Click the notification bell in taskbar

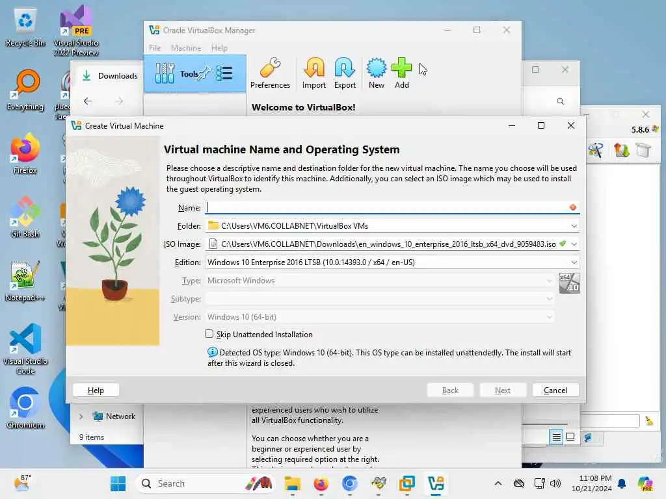click(622, 483)
